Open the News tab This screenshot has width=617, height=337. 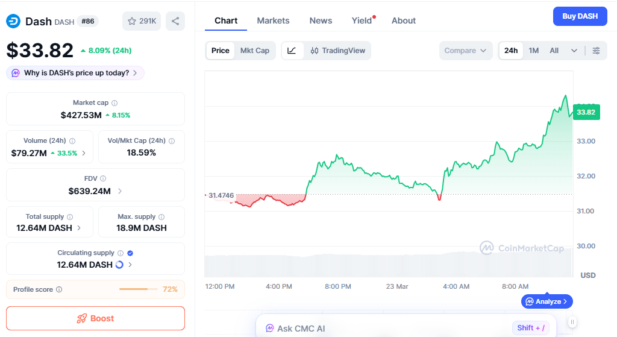pyautogui.click(x=321, y=21)
